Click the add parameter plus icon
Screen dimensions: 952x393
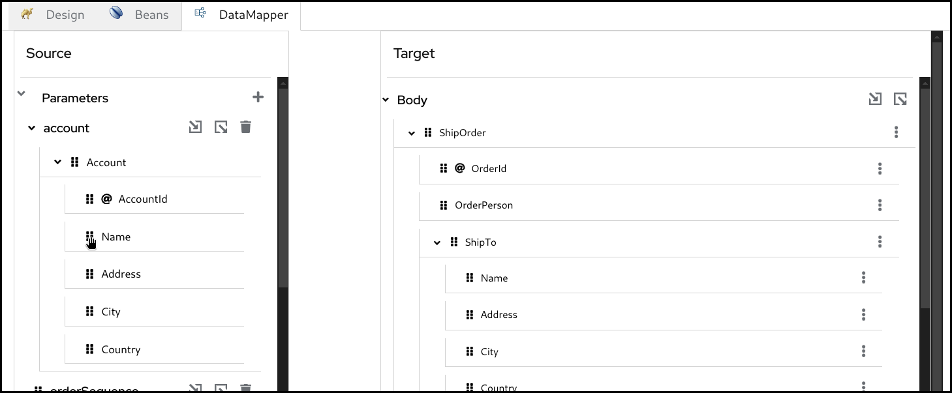click(x=258, y=97)
